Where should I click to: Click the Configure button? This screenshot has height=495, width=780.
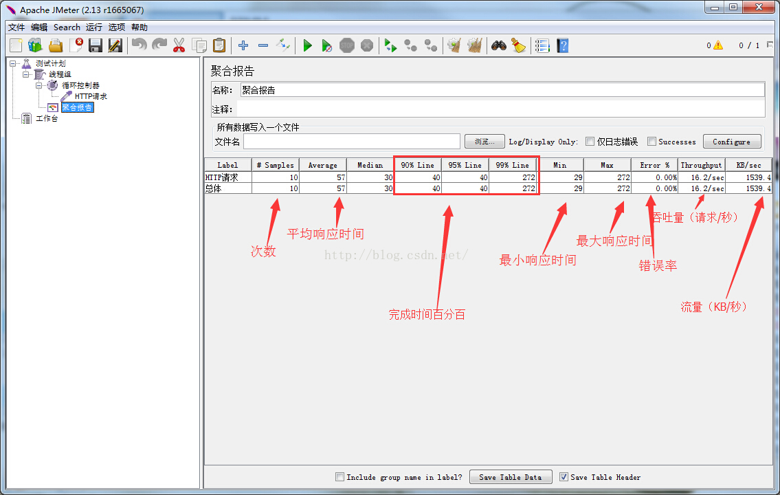(732, 142)
